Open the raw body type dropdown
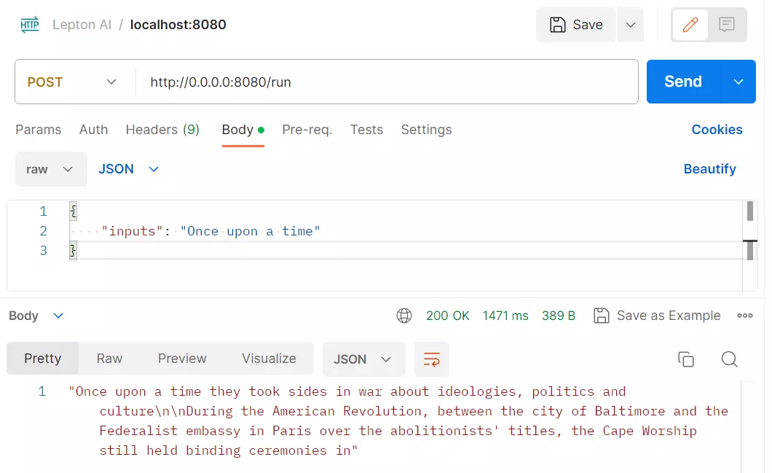The image size is (772, 473). click(51, 169)
